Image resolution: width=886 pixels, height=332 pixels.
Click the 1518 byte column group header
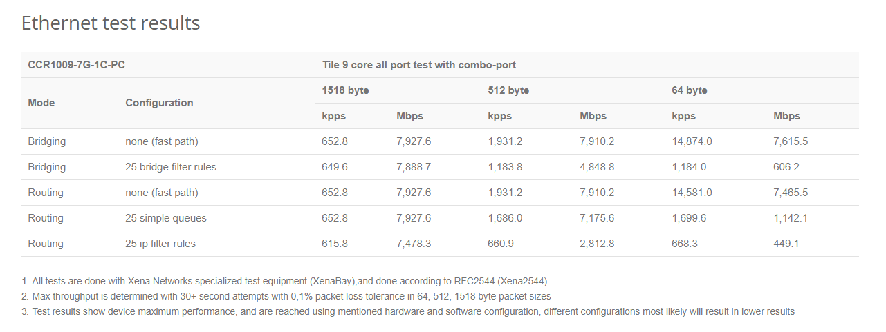(x=345, y=90)
